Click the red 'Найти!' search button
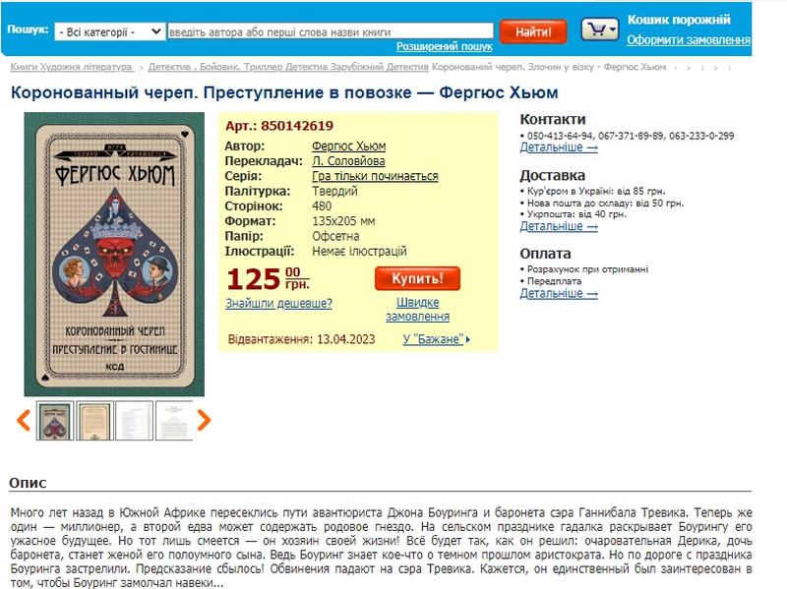787x589 pixels. click(533, 32)
